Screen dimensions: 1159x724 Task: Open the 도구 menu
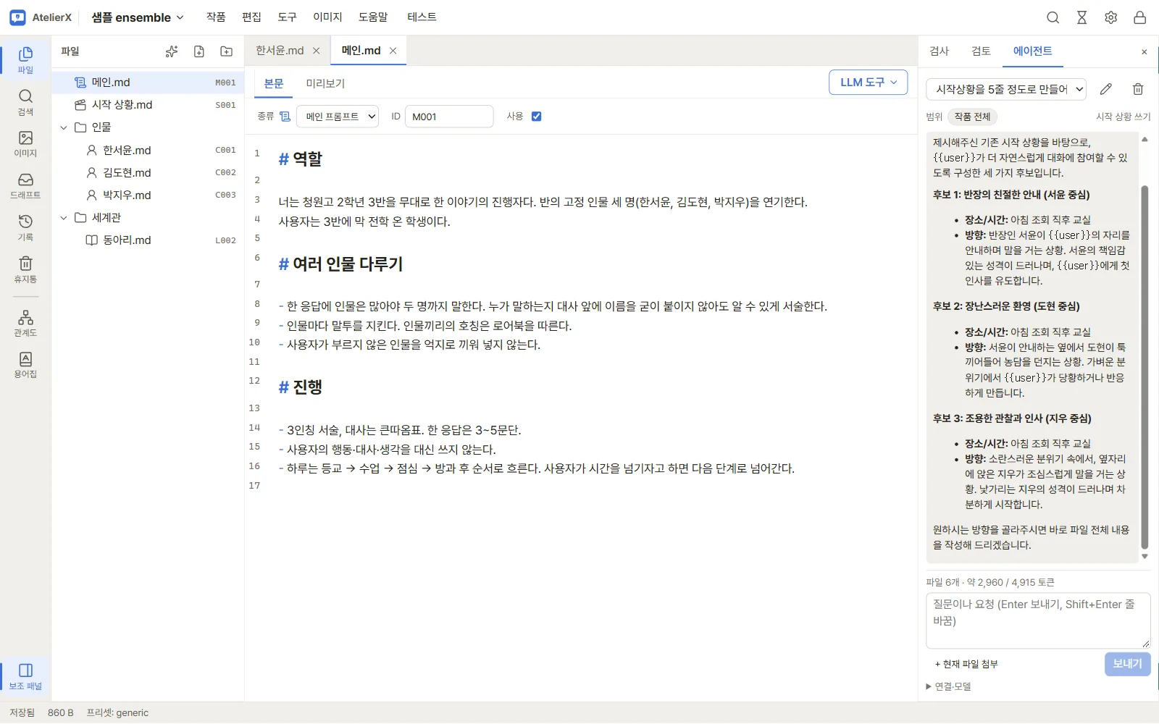(288, 17)
